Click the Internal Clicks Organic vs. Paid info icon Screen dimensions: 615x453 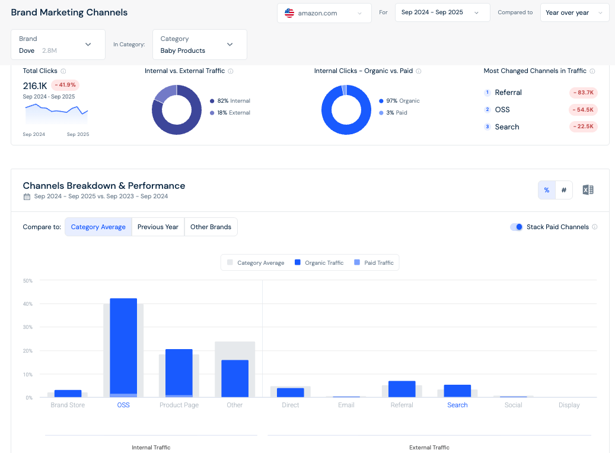click(419, 71)
